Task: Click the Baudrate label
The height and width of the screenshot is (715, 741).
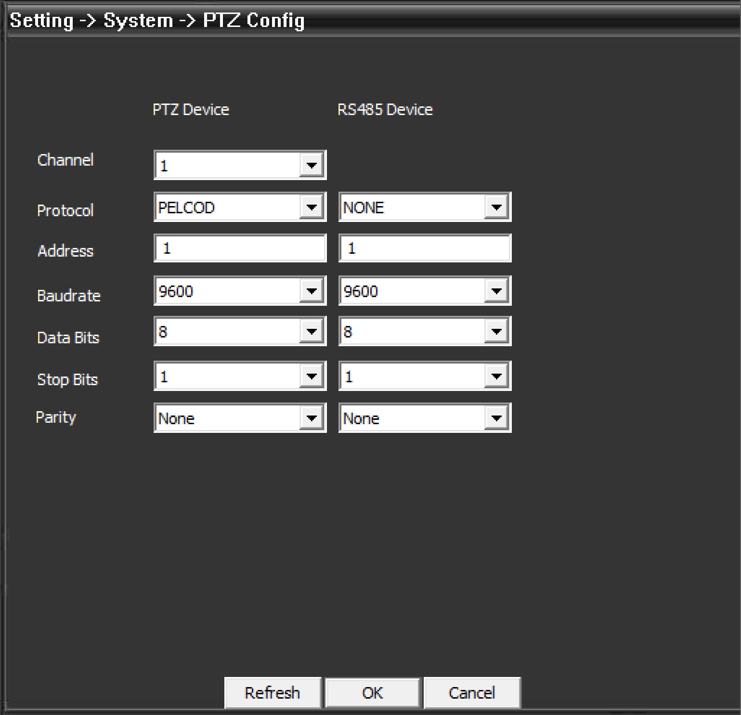Action: pos(69,296)
